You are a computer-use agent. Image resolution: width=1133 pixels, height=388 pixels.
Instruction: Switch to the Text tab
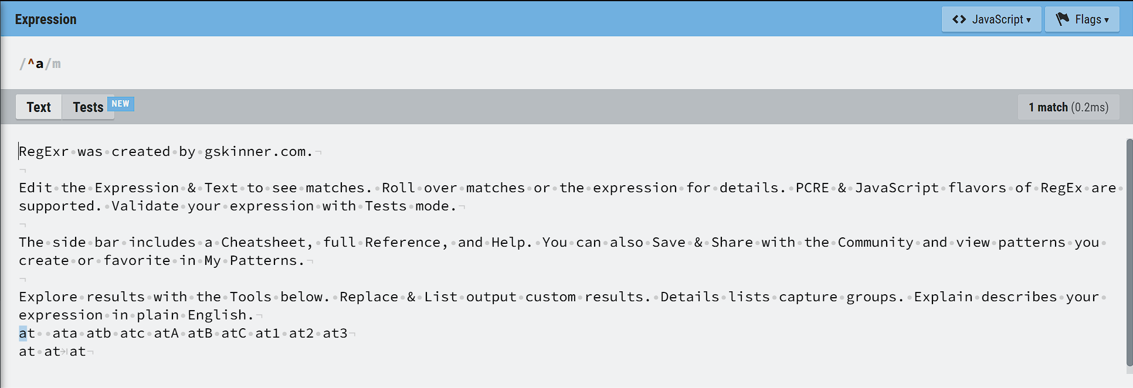39,107
